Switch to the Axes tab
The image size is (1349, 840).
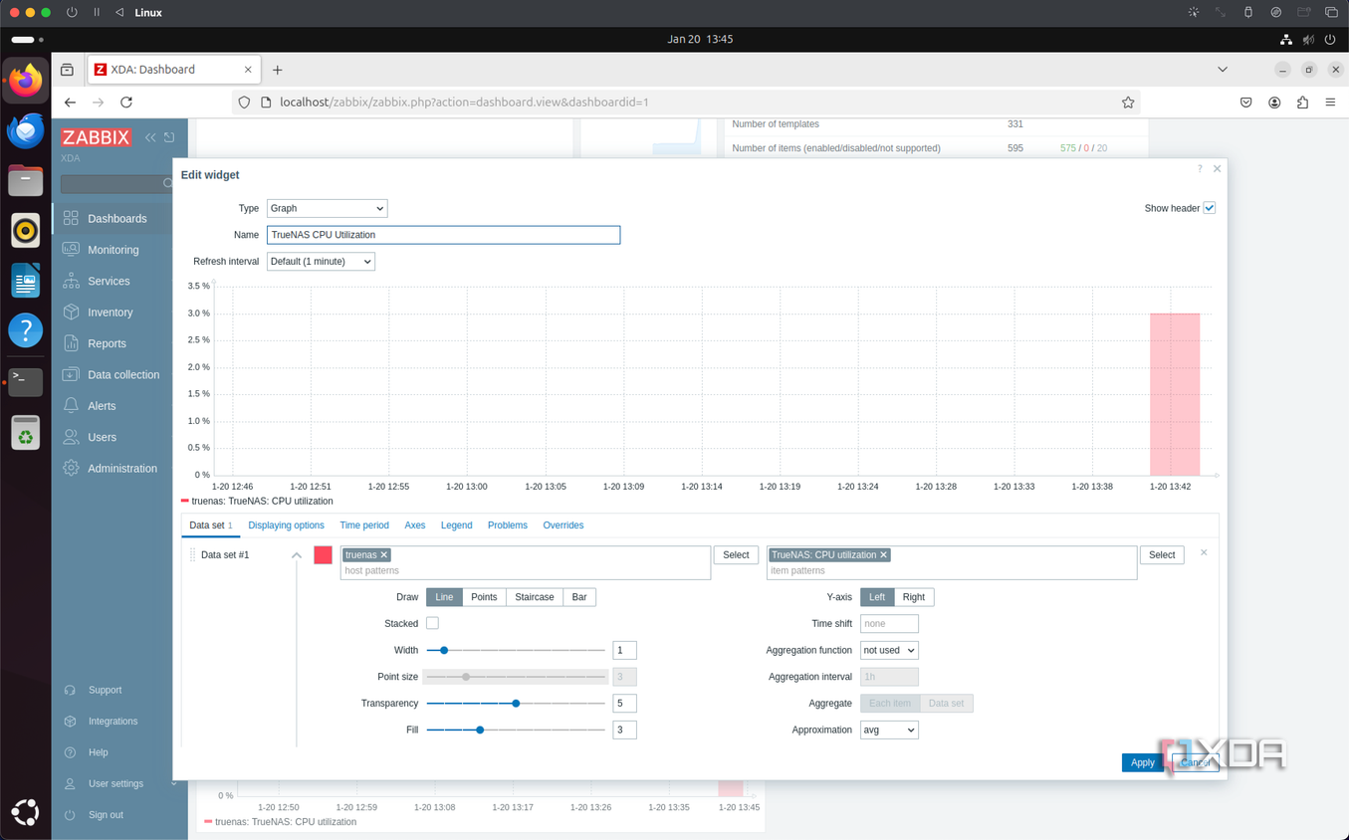tap(415, 525)
